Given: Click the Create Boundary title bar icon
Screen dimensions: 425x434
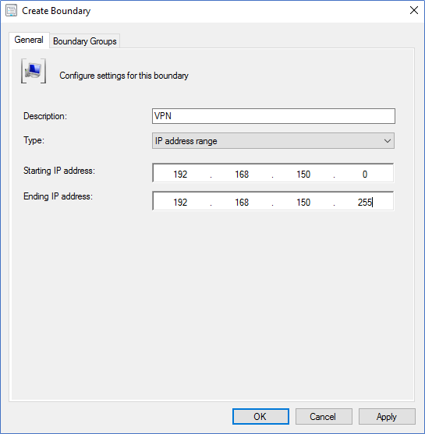Looking at the screenshot, I should 12,10.
